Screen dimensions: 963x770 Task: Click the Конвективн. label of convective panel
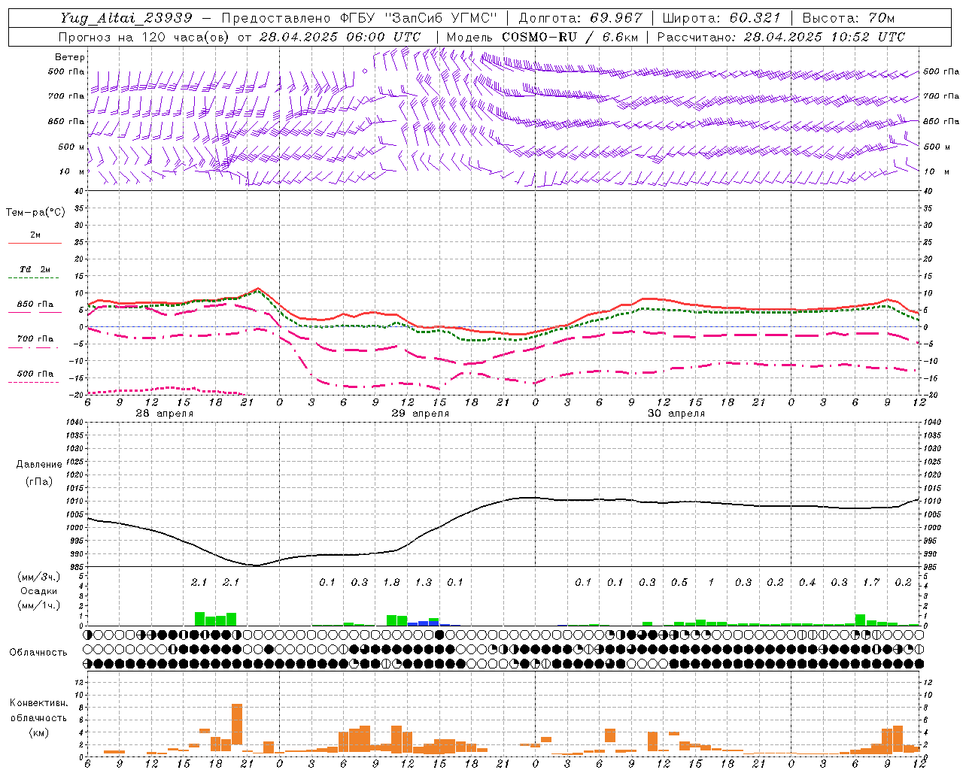38,703
